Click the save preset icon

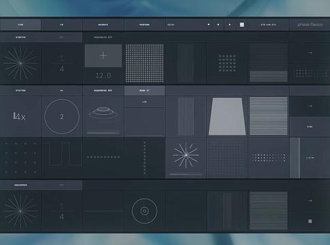pos(242,24)
